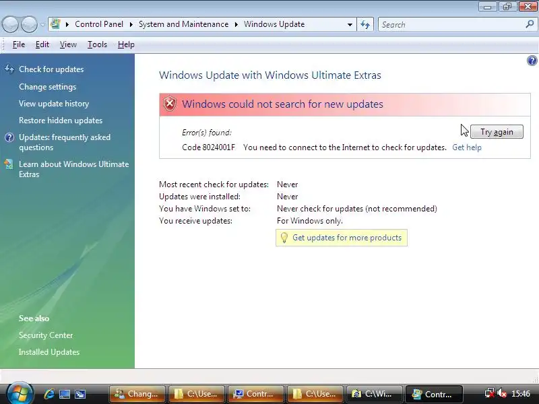Click the Get help link
The width and height of the screenshot is (539, 404).
(x=466, y=147)
